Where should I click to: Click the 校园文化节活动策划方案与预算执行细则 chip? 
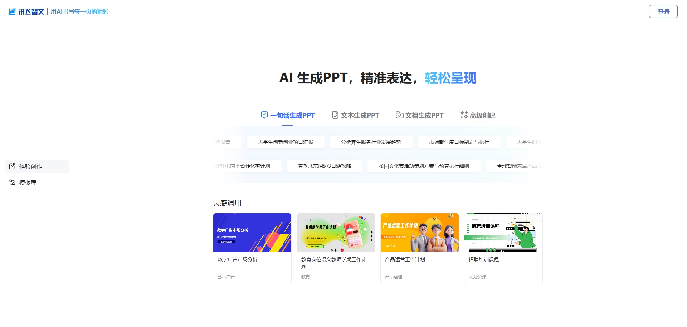click(x=424, y=166)
